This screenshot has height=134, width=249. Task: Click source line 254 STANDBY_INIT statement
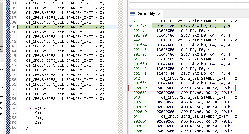(65, 99)
